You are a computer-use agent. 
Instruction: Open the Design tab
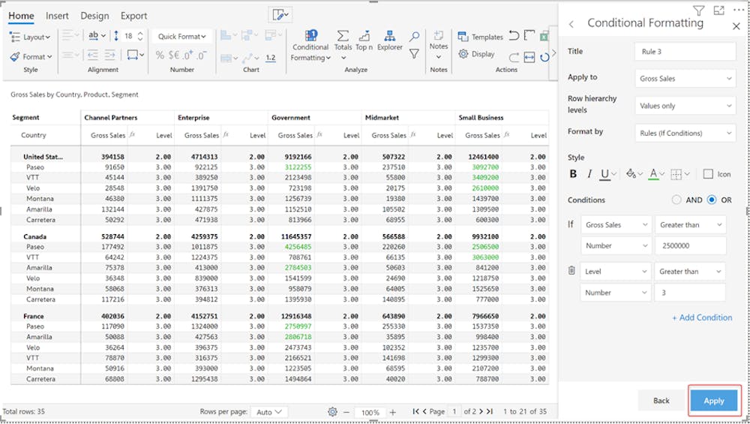coord(94,16)
